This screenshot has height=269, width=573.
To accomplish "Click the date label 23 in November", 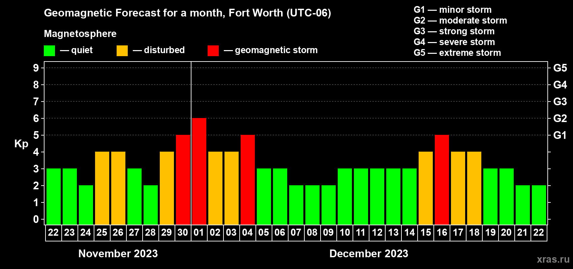I will [69, 232].
